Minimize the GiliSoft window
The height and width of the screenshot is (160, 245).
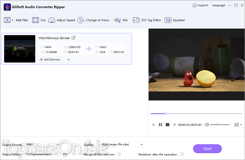230,5
